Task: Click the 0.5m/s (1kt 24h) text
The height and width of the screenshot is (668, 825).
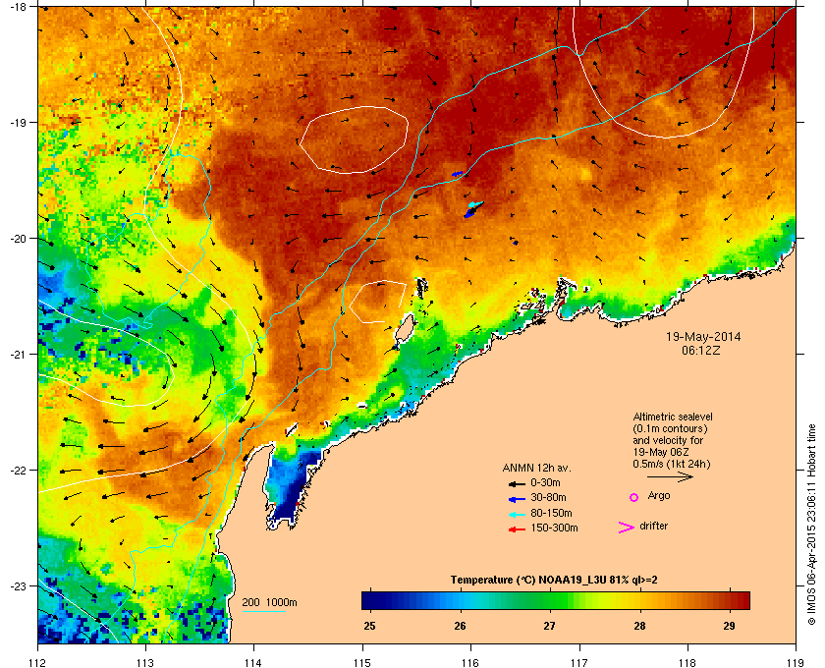Action: (x=672, y=465)
